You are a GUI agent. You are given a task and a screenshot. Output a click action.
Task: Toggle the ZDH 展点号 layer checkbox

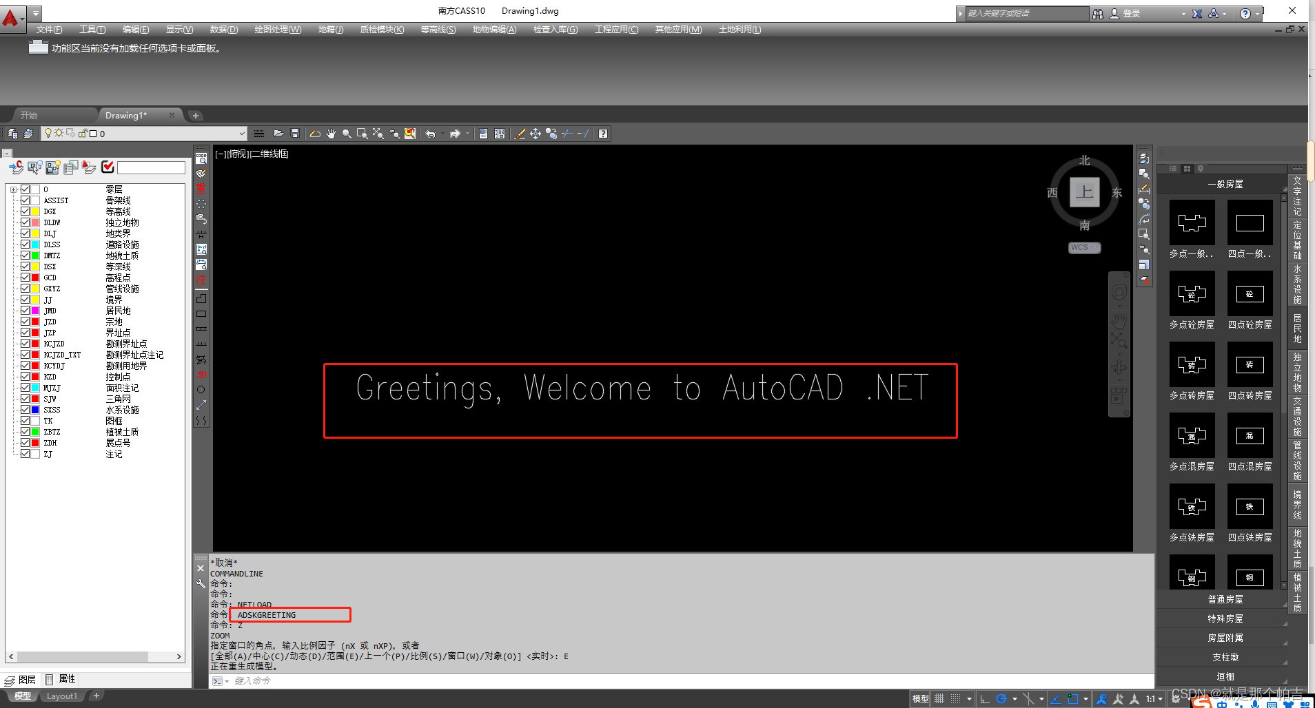[26, 443]
